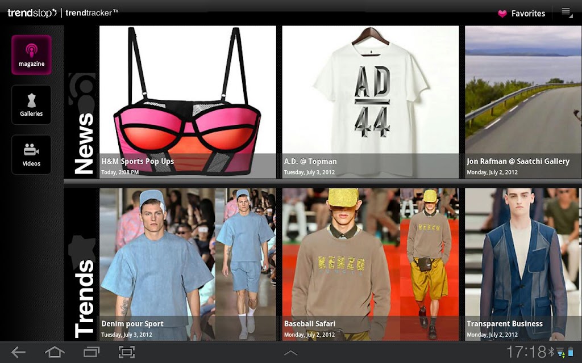Open the overflow menu icon at top right

567,12
